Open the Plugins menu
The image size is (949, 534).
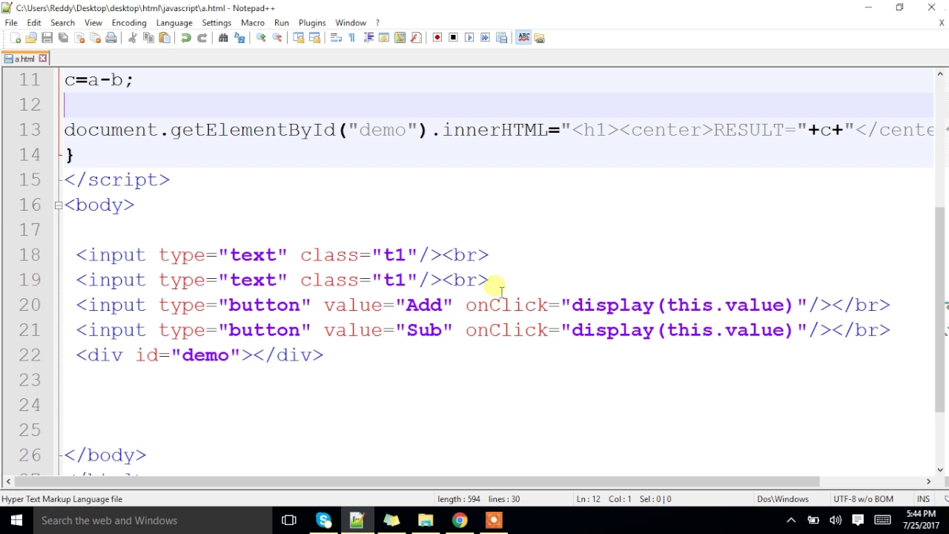[x=312, y=23]
